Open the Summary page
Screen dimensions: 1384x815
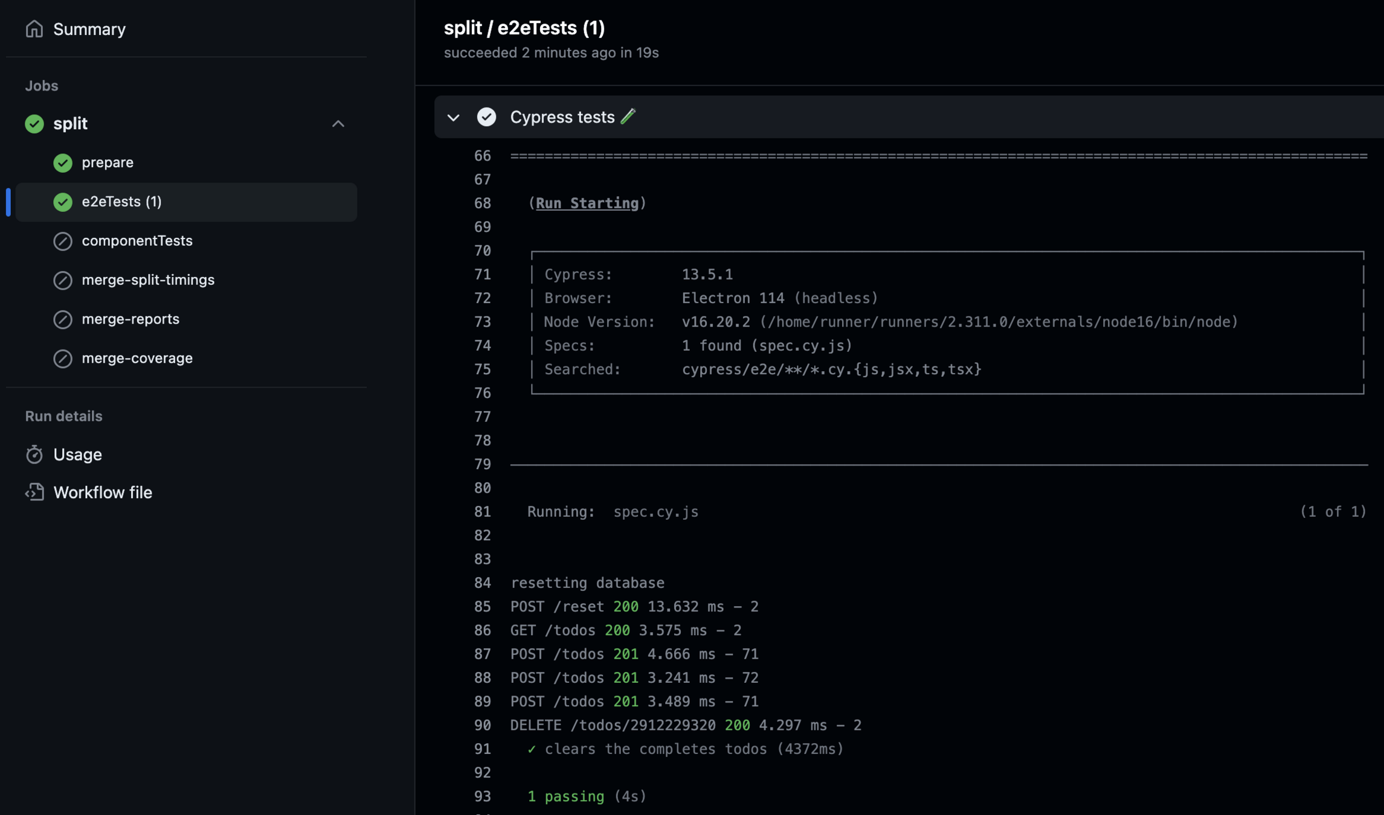click(89, 29)
